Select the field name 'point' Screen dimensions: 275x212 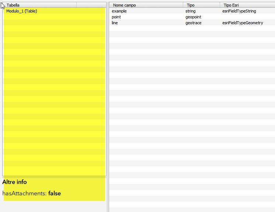(116, 17)
